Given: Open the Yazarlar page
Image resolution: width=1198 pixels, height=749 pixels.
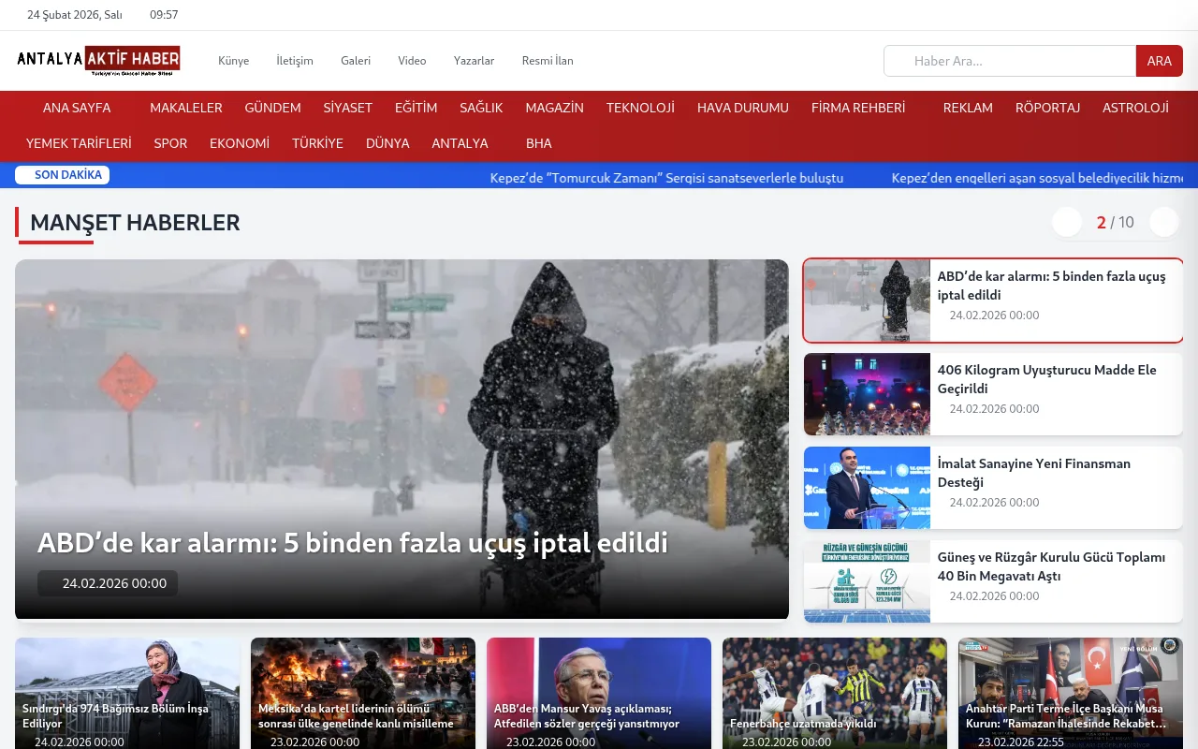Looking at the screenshot, I should (474, 60).
